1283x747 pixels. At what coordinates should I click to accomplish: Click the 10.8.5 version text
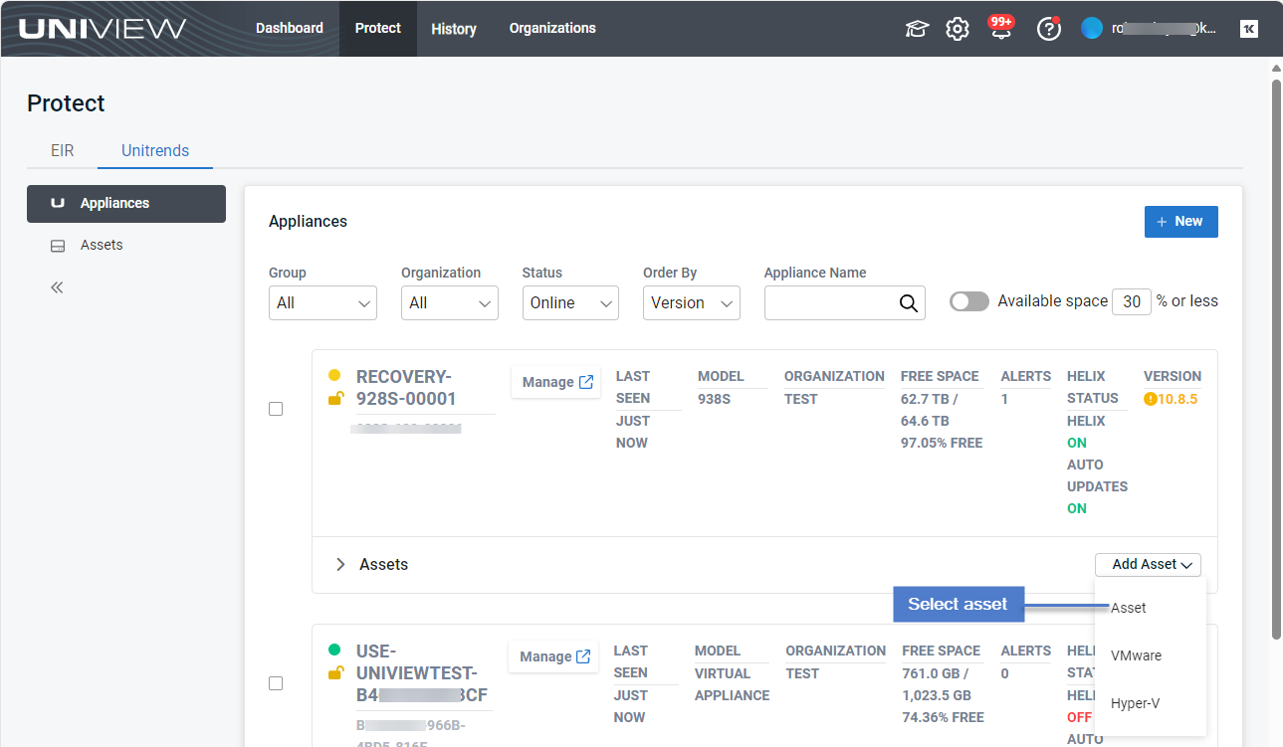1177,399
